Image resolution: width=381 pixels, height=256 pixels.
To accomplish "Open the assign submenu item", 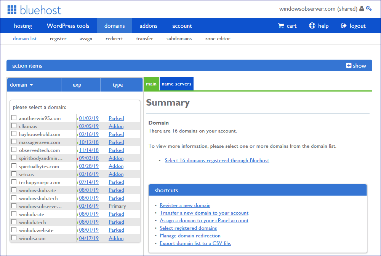I will click(86, 38).
